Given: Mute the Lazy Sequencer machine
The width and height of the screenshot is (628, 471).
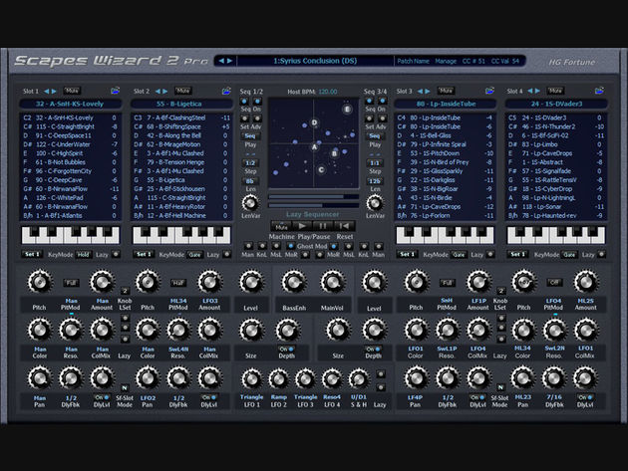Looking at the screenshot, I should tap(281, 226).
